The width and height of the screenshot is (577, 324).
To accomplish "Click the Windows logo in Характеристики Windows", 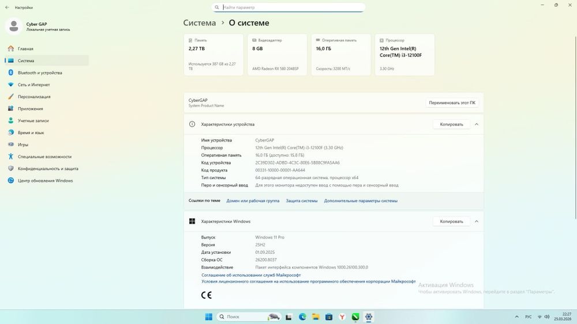I will click(192, 221).
